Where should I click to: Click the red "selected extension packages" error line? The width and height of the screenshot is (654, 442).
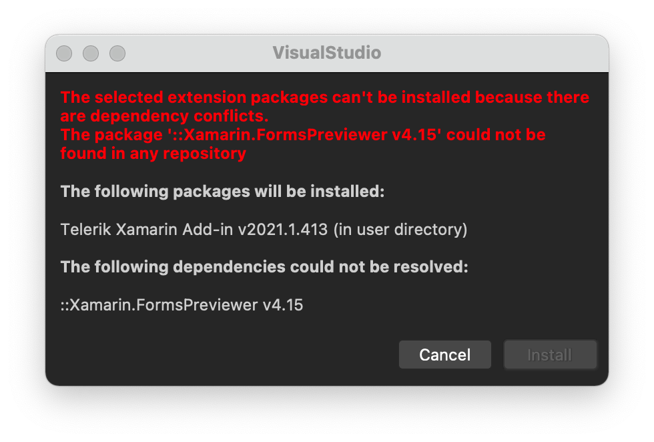point(324,97)
